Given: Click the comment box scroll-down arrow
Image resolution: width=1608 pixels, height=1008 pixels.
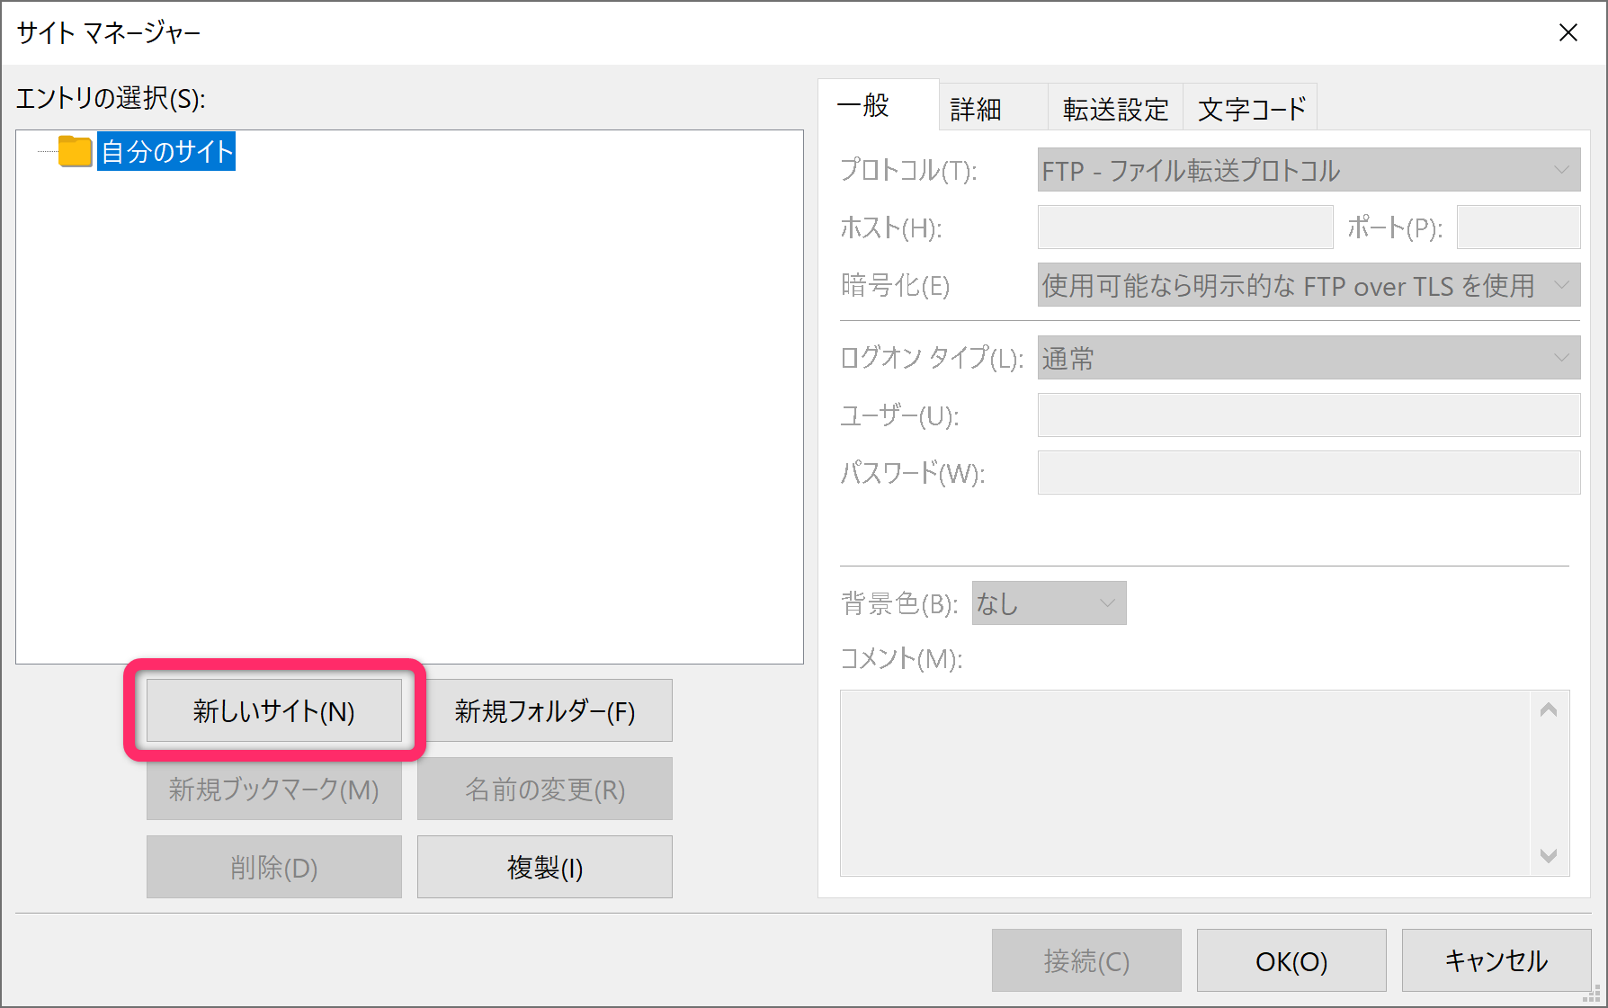Looking at the screenshot, I should (1549, 856).
